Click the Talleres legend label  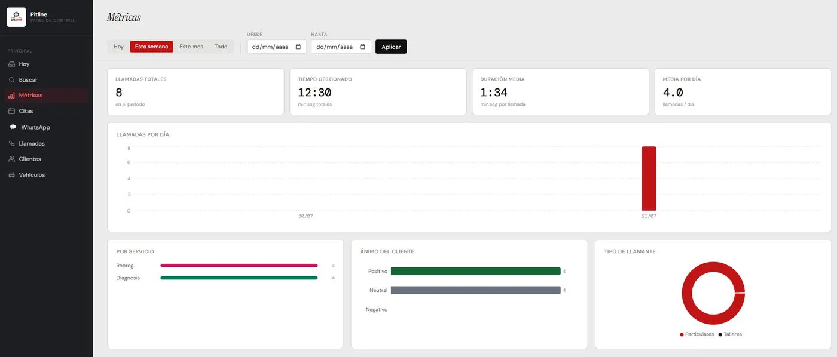733,334
